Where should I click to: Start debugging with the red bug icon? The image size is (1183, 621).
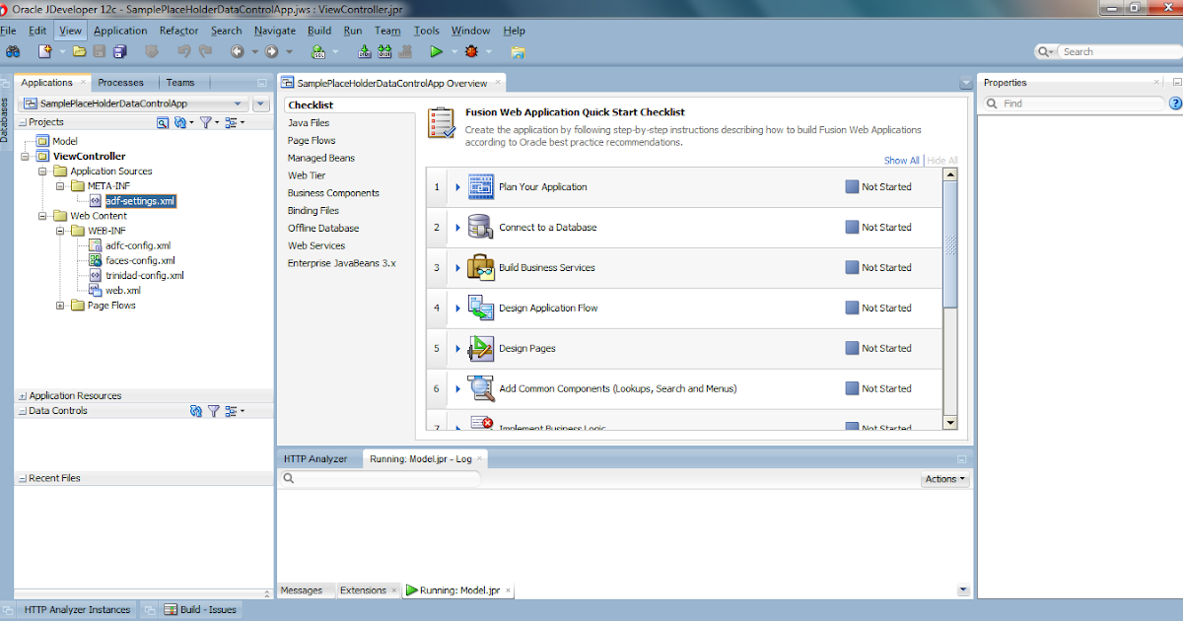(x=470, y=51)
